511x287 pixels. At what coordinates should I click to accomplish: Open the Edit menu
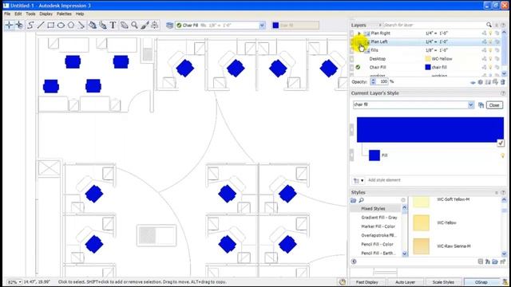[x=18, y=14]
